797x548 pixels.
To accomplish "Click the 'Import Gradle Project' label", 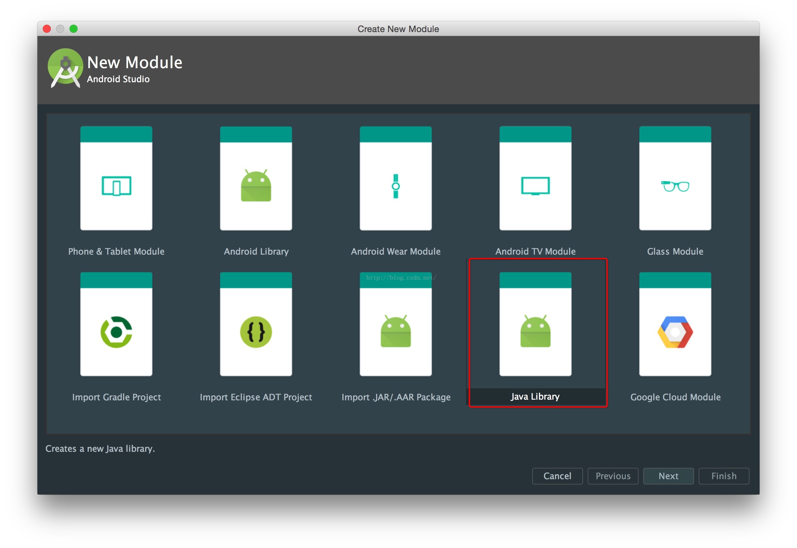I will pos(116,397).
